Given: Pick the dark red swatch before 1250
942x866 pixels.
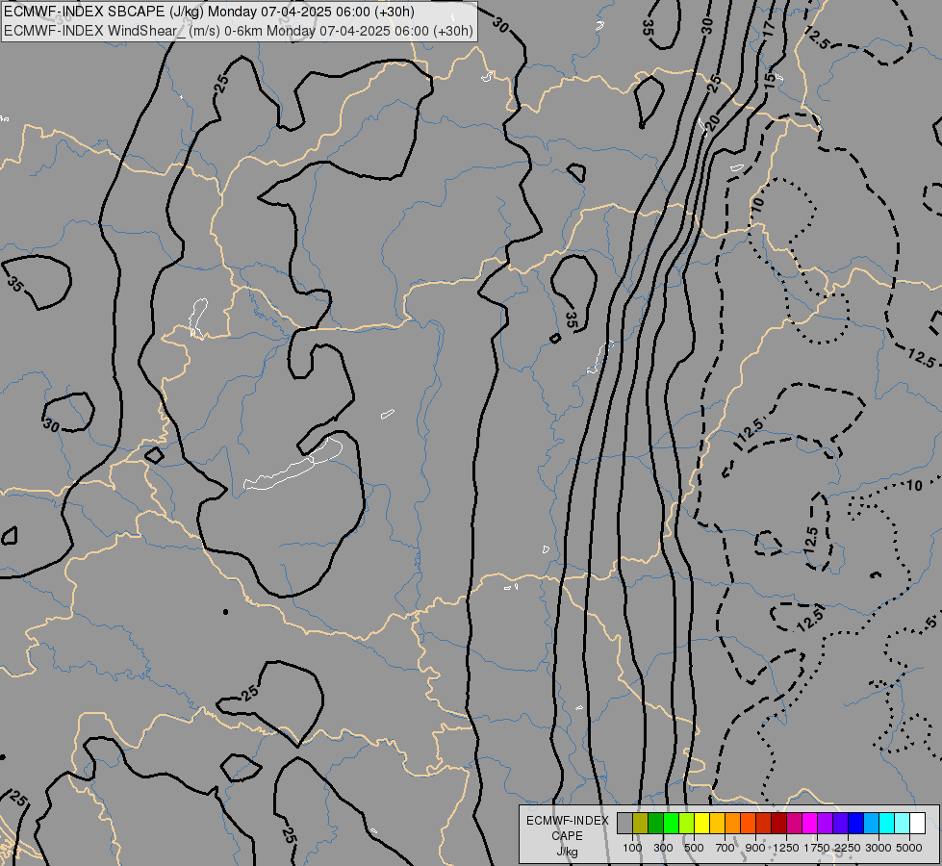Looking at the screenshot, I should click(x=778, y=823).
